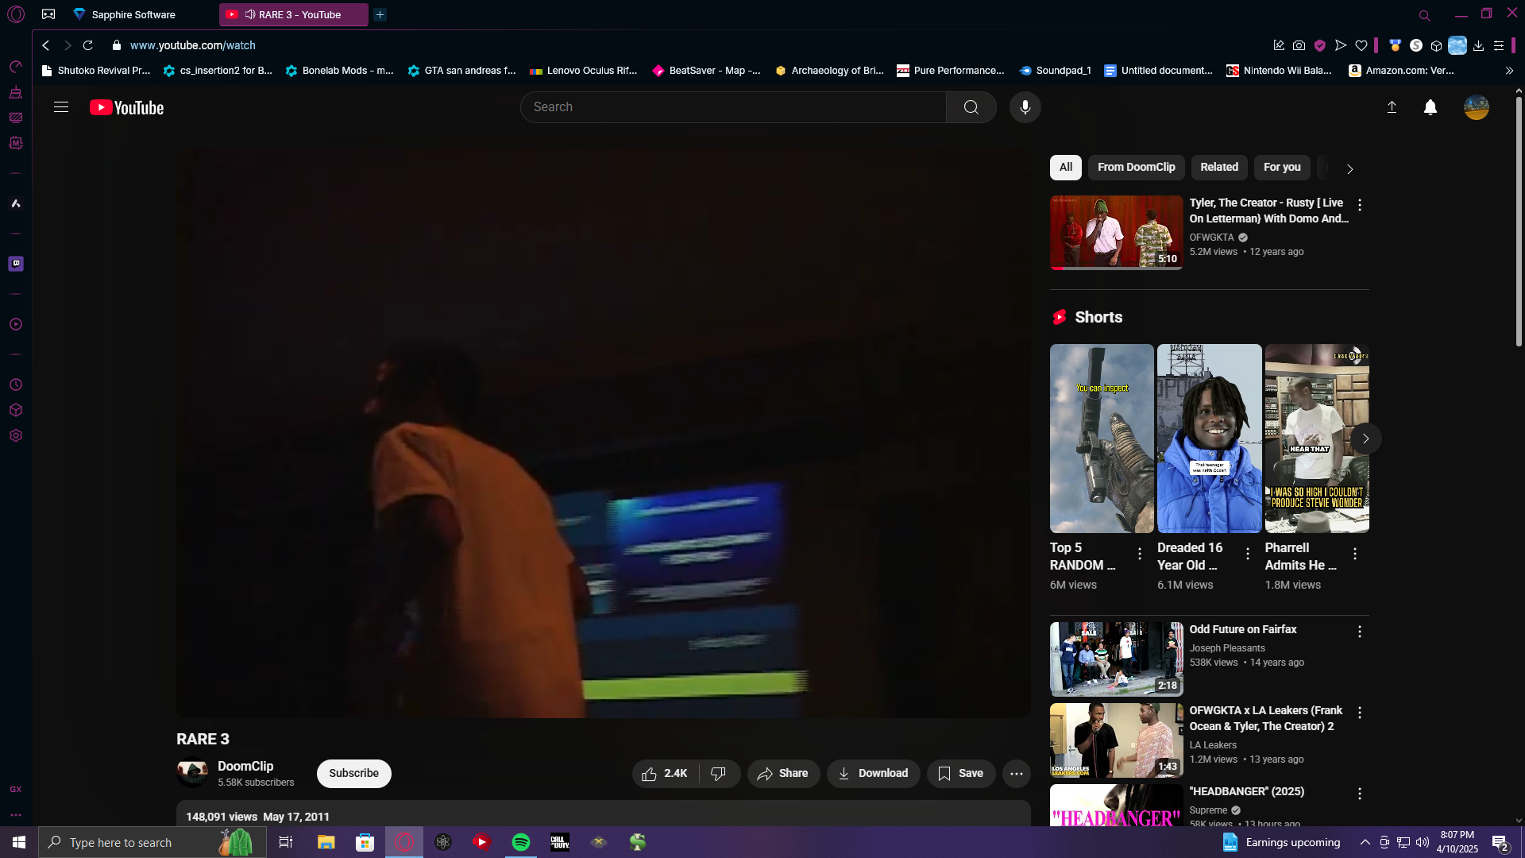The image size is (1525, 858).
Task: Dislike the RARE 3 video
Action: [718, 773]
